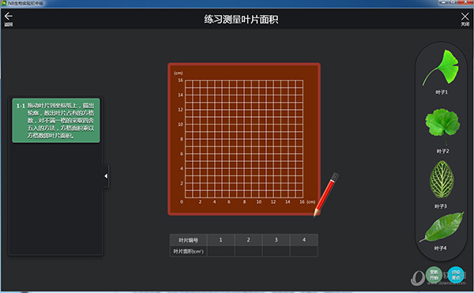The height and width of the screenshot is (293, 474).
Task: Select the ginkgo leaf 叶子1 thumbnail
Action: pos(442,68)
